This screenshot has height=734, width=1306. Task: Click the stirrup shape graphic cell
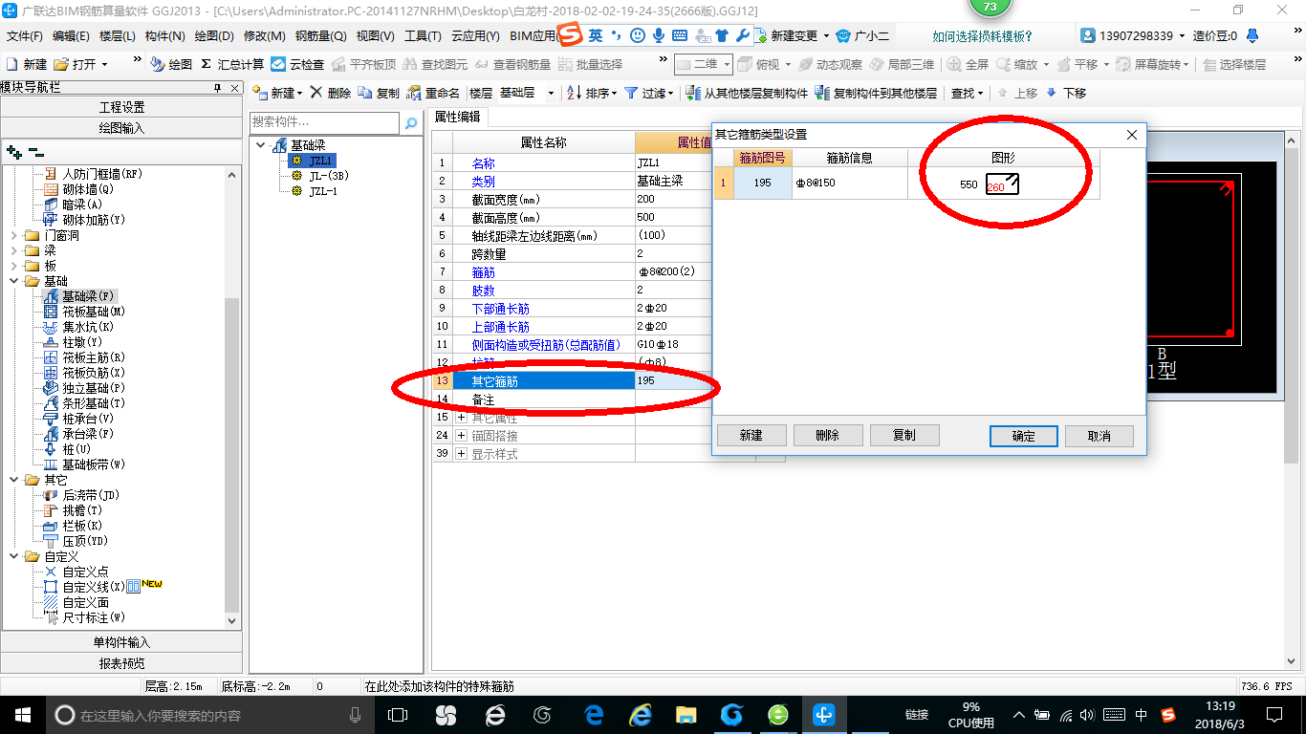[1004, 183]
